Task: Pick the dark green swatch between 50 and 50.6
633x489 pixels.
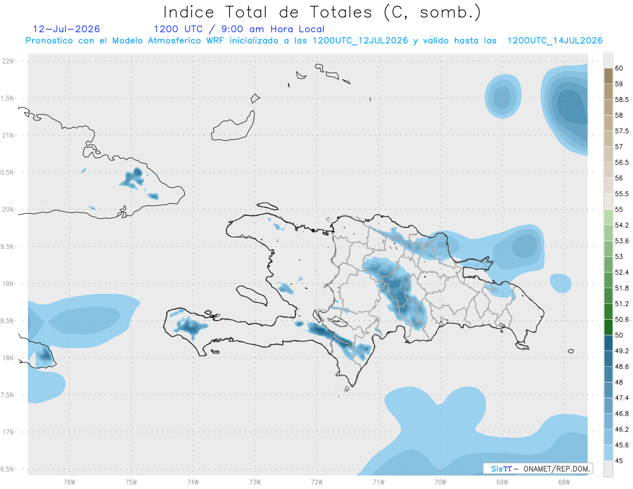Action: click(x=608, y=327)
